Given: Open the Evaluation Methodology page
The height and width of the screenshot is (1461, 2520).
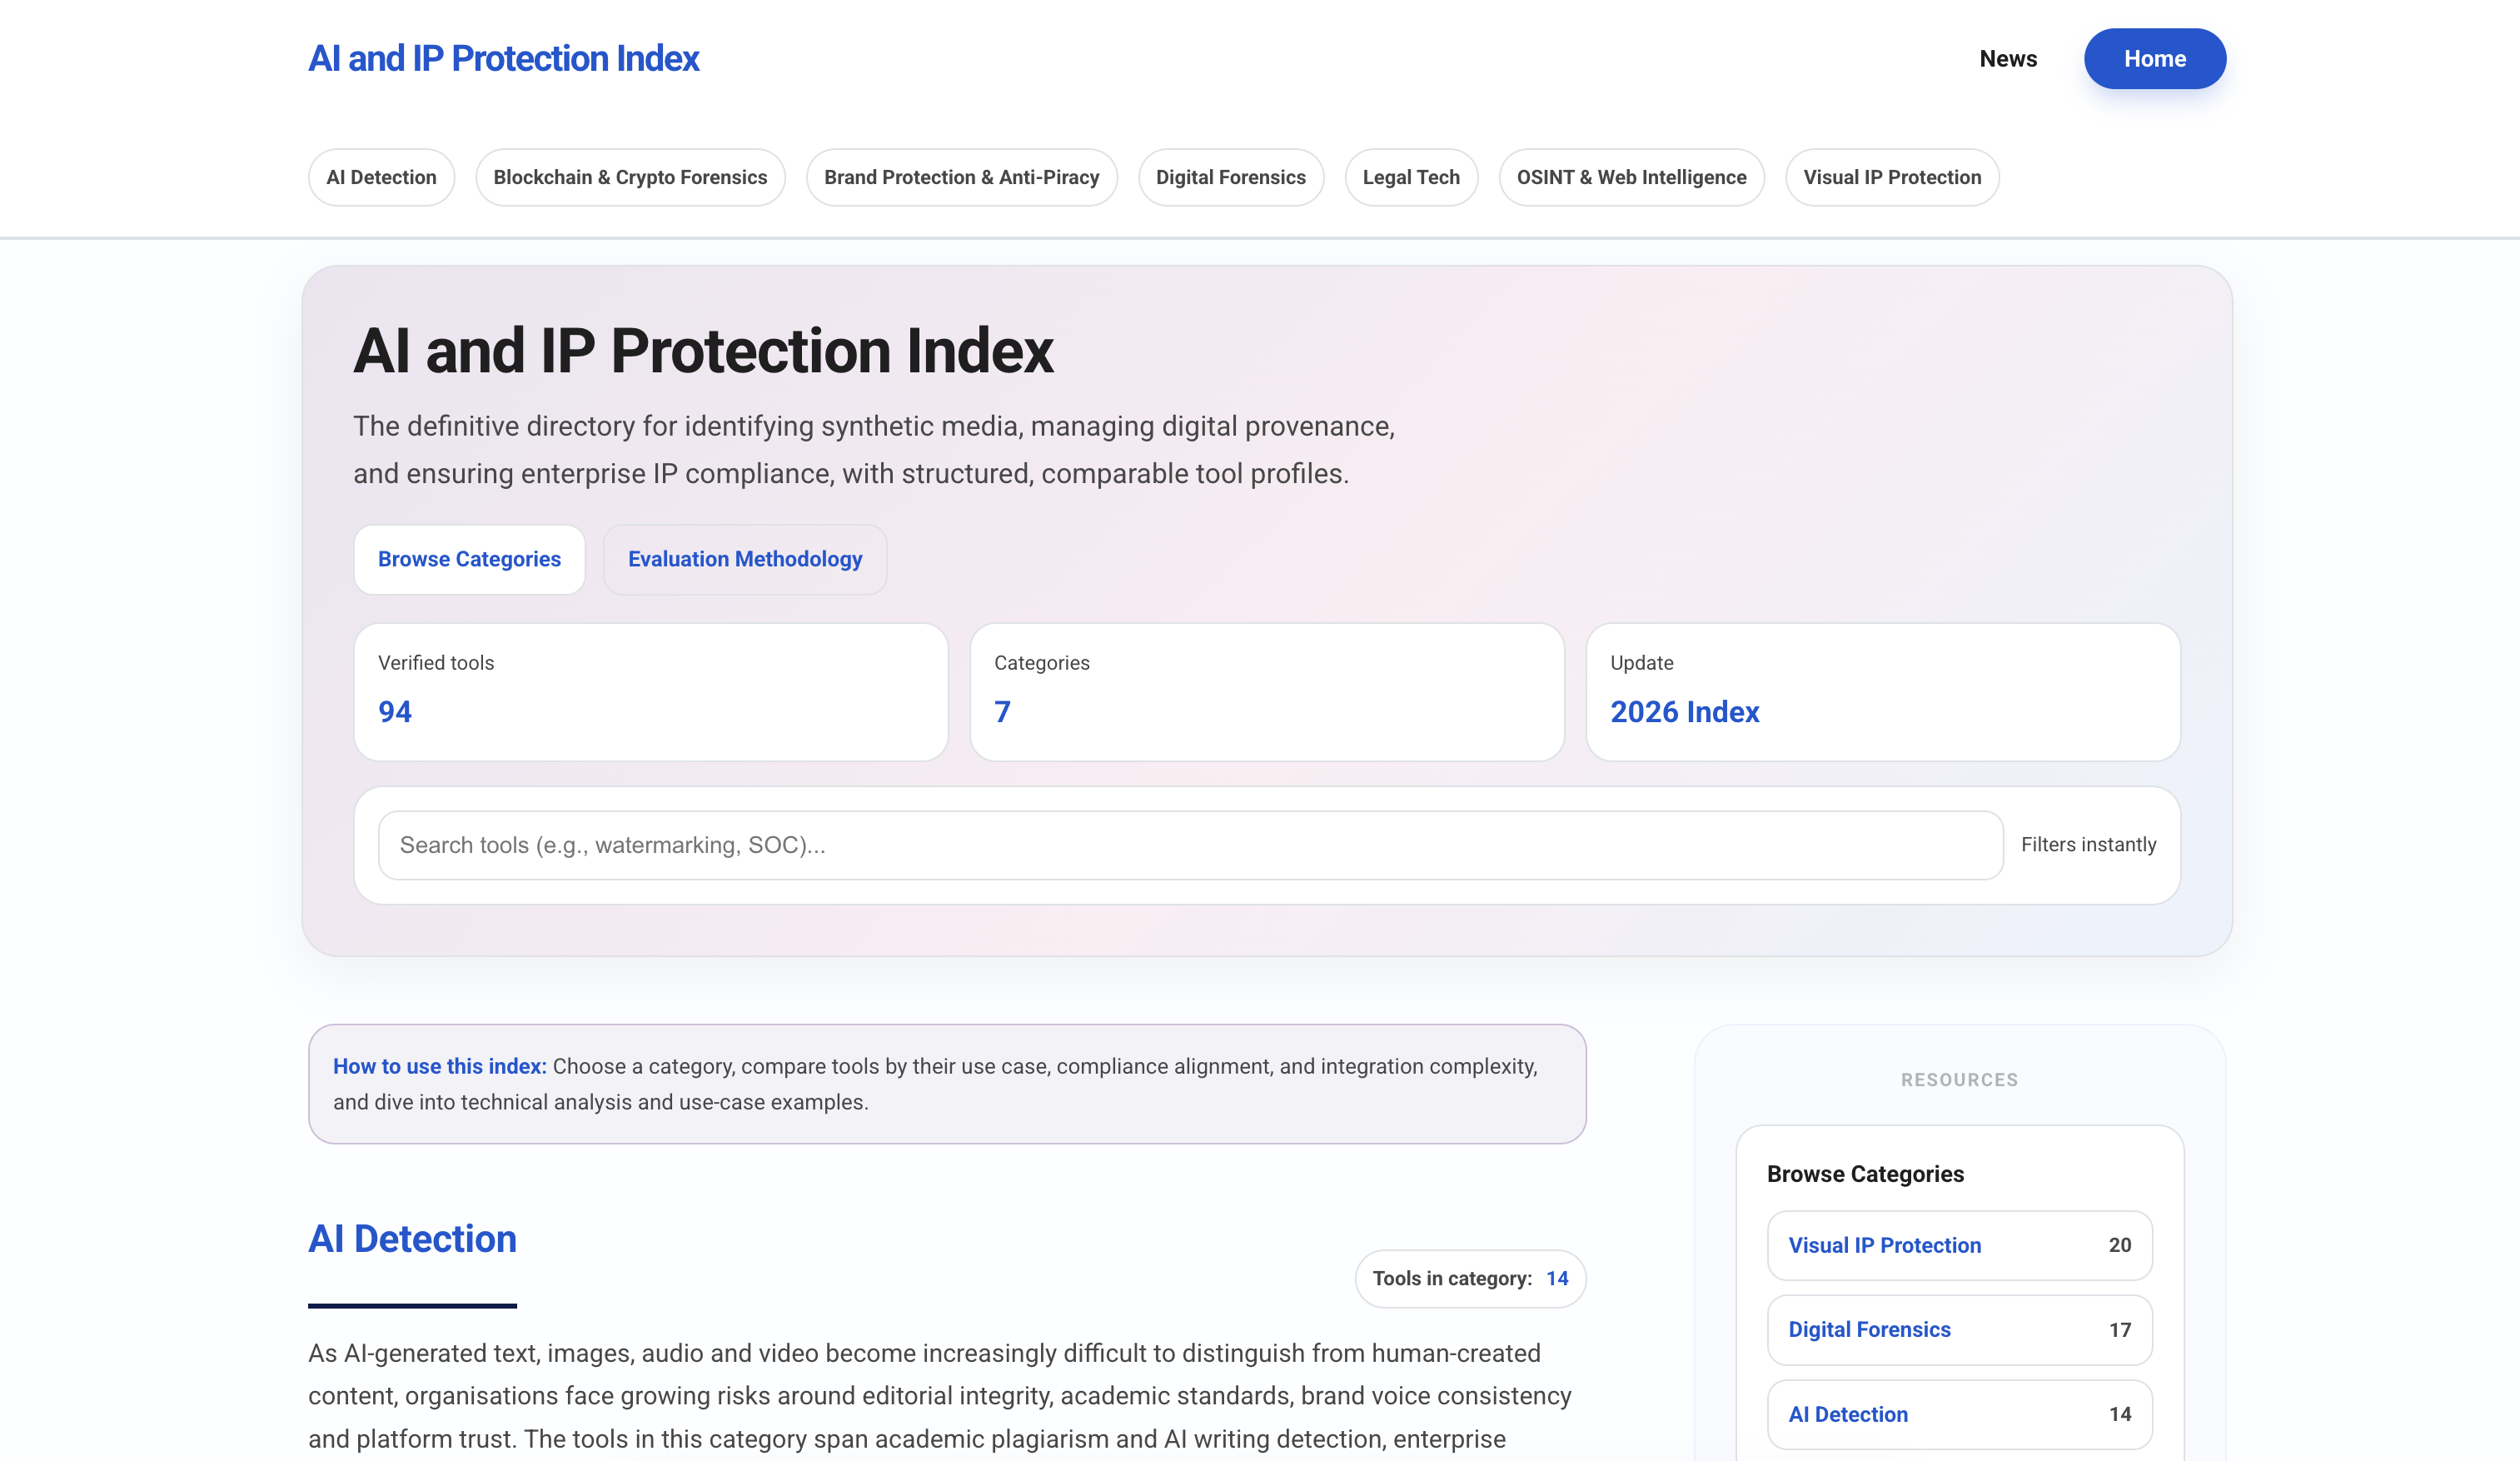Looking at the screenshot, I should tap(744, 559).
